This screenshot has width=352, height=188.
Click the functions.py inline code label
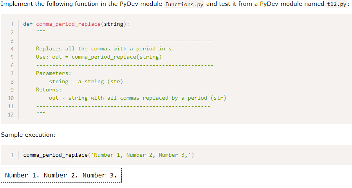coord(184,4)
